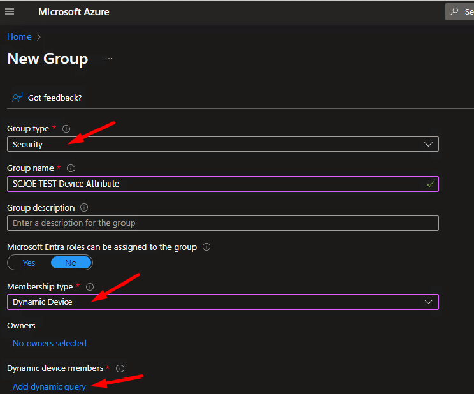Click the Group description info icon
This screenshot has height=394, width=474.
tap(84, 208)
